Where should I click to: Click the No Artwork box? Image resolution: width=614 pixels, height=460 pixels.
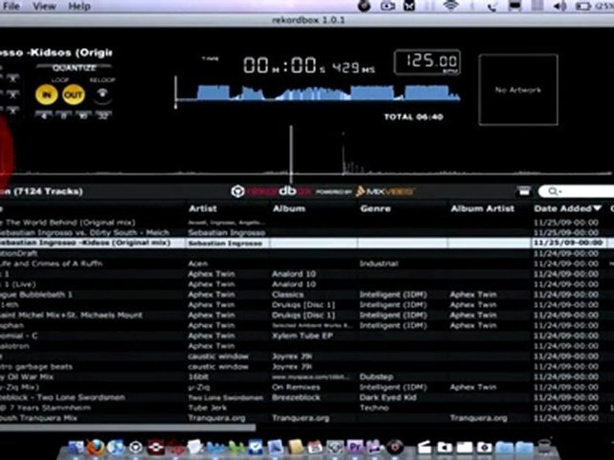point(518,90)
